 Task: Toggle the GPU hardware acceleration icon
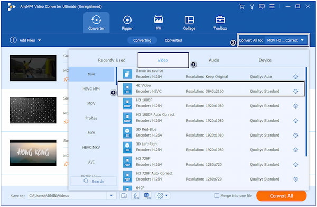click(147, 196)
